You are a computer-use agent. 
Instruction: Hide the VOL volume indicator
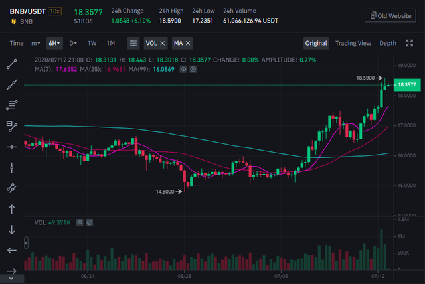click(80, 222)
